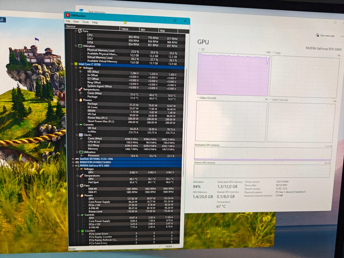Screen dimensions: 344x258
Task: Expand the CPU Cores (Max) clocks row
Action: (x=81, y=138)
